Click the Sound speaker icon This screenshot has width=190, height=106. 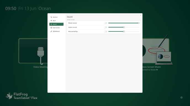coord(51,24)
